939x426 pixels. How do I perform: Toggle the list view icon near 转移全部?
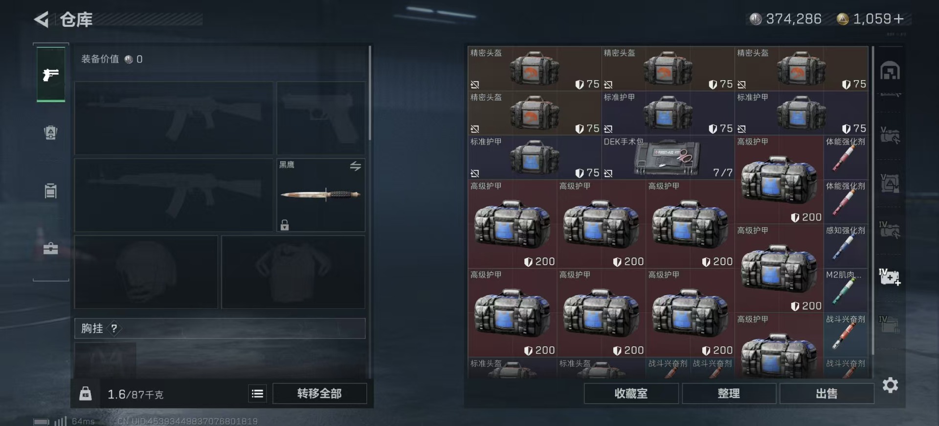[x=257, y=393]
